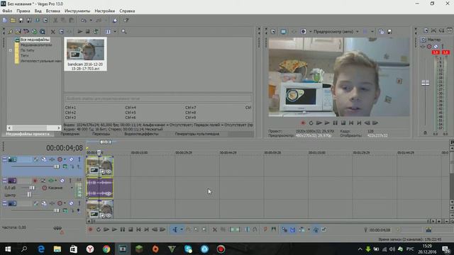Switch to the Переходы tab
This screenshot has height=255, width=454.
(101, 134)
